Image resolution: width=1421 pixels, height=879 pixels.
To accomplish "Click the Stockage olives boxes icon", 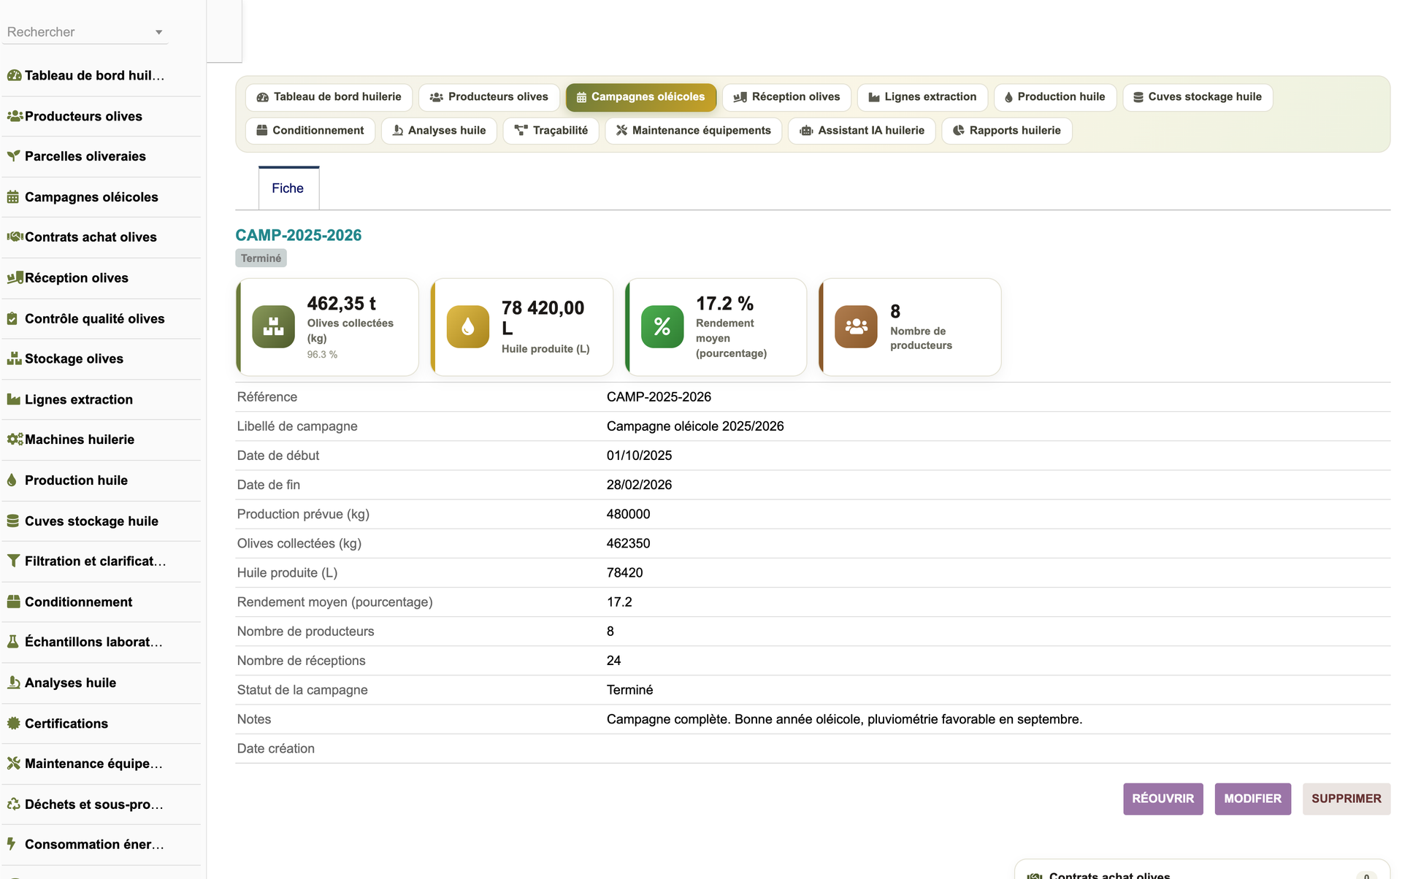I will [x=14, y=358].
